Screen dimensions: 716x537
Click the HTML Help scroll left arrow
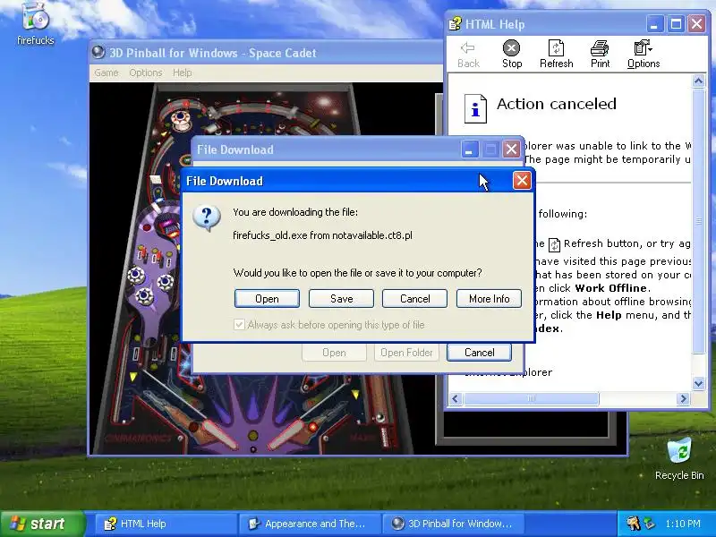[x=455, y=398]
